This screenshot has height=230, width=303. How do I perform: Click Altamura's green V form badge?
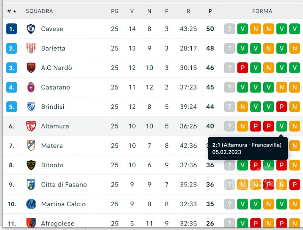[x=281, y=126]
